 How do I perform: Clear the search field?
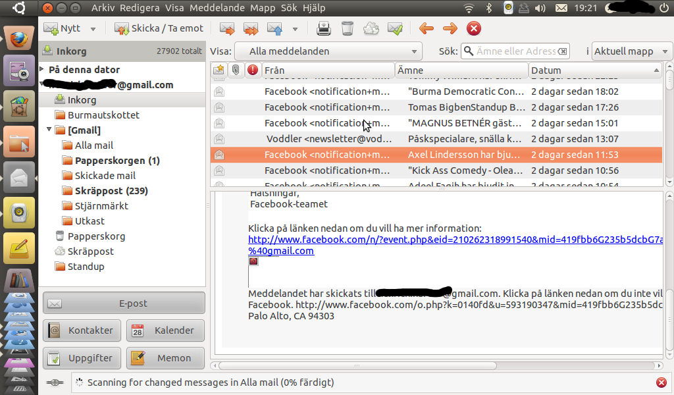562,51
